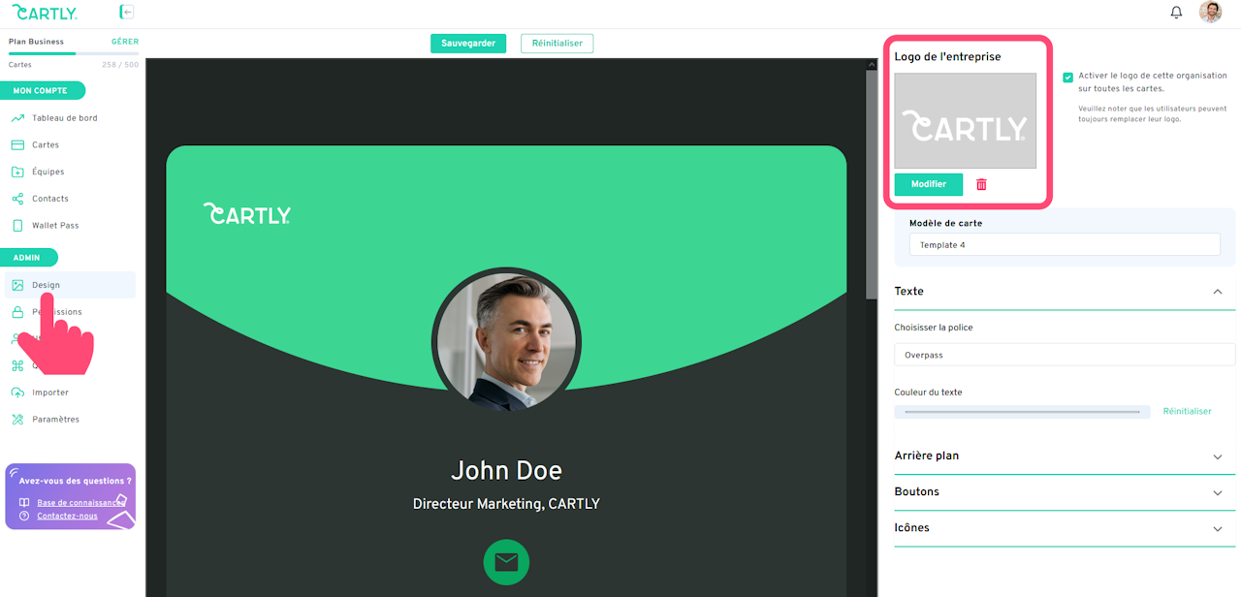Viewport: 1241px width, 597px height.
Task: Click the top Réinitialiser button
Action: (x=557, y=44)
